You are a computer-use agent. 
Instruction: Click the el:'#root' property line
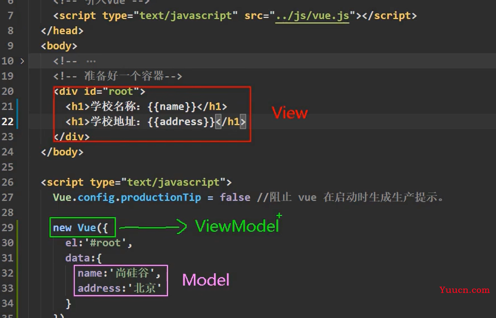(x=98, y=243)
